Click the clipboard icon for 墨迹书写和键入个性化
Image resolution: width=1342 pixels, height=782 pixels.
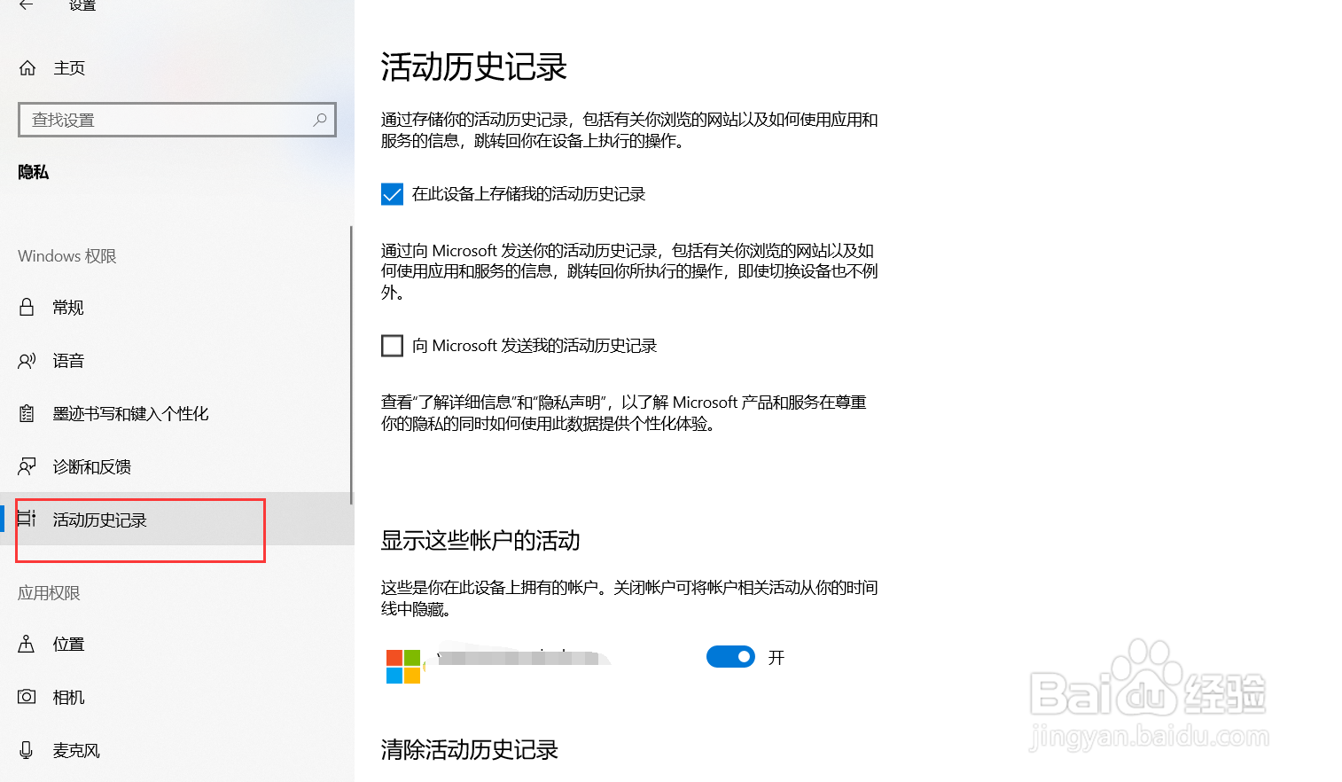pyautogui.click(x=27, y=413)
